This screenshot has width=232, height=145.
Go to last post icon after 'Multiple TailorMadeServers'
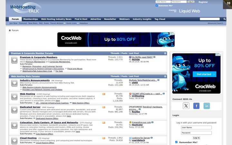(158, 80)
